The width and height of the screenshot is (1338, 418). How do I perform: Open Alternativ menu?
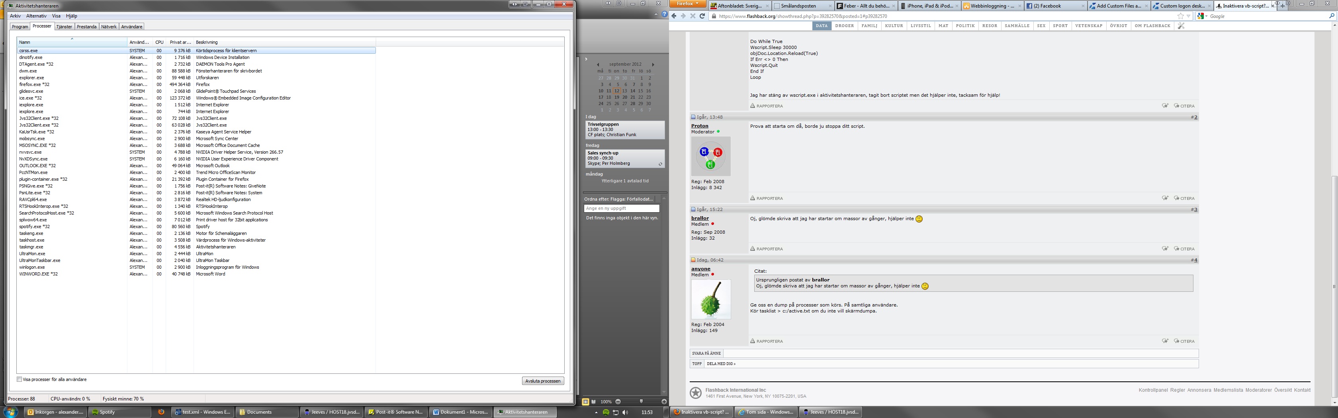[x=36, y=16]
